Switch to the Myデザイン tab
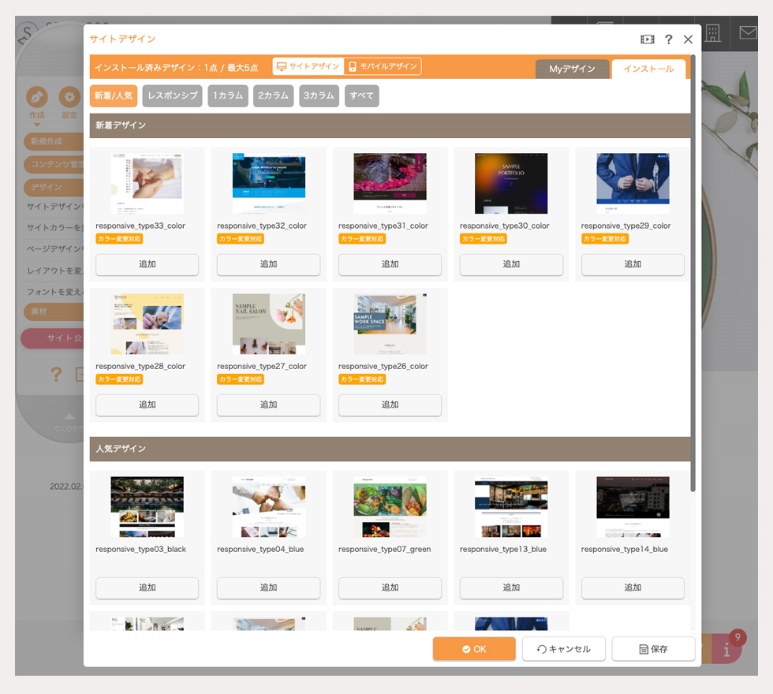 [572, 69]
